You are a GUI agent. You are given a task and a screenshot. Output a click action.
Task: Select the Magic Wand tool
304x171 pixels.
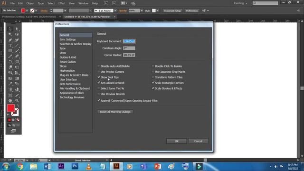(x=10, y=34)
